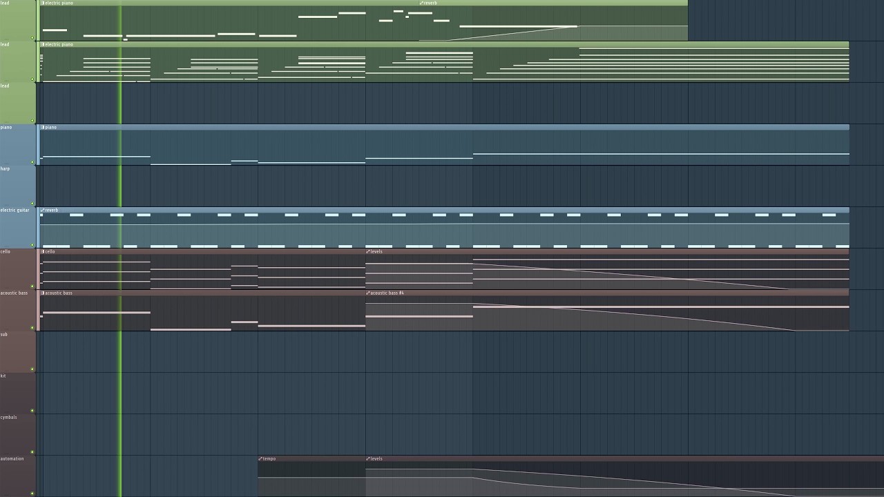This screenshot has width=884, height=497.
Task: Toggle the harp track mute dot
Action: coord(32,204)
